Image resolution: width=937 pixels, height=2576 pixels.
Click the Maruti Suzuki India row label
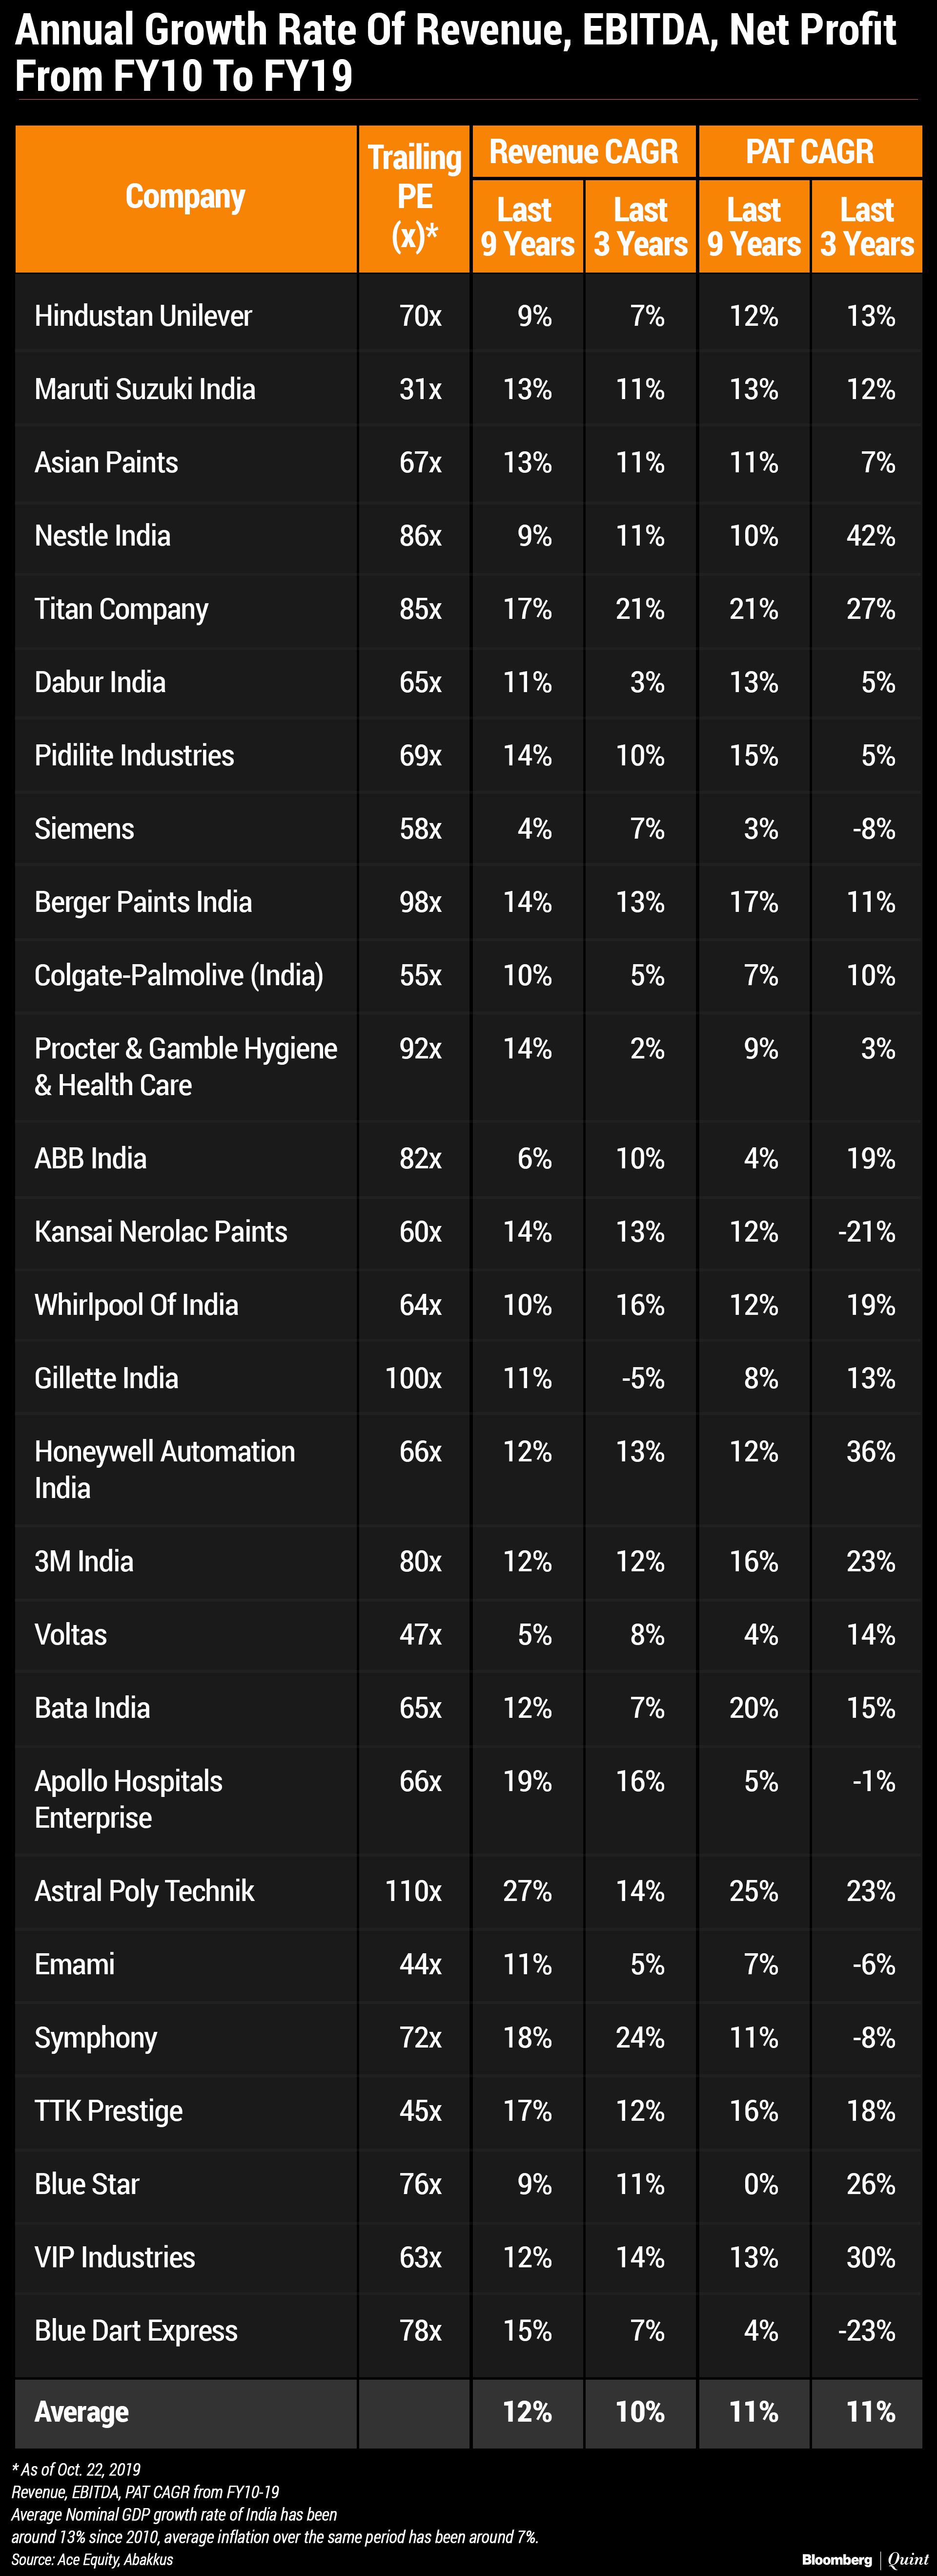[145, 389]
